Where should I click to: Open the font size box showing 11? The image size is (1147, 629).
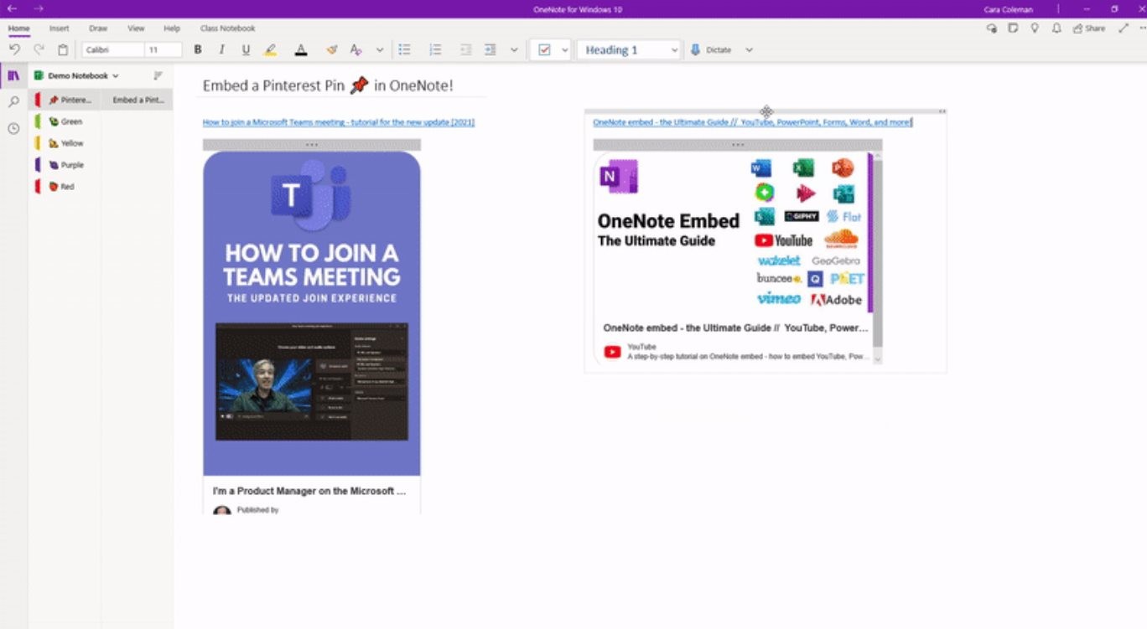163,50
